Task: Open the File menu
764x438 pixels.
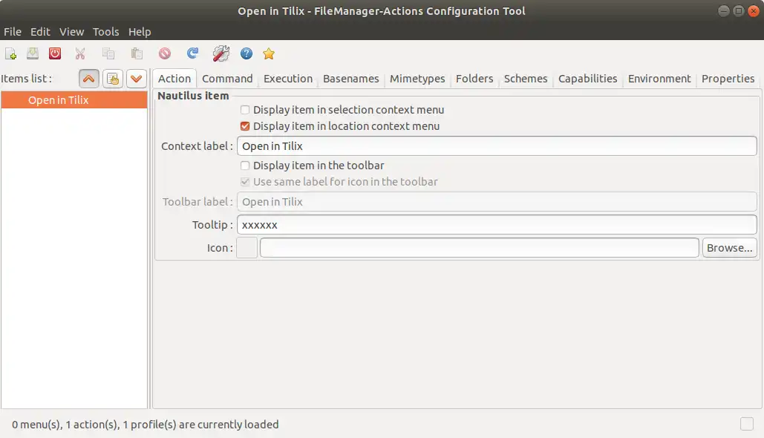Action: click(13, 32)
